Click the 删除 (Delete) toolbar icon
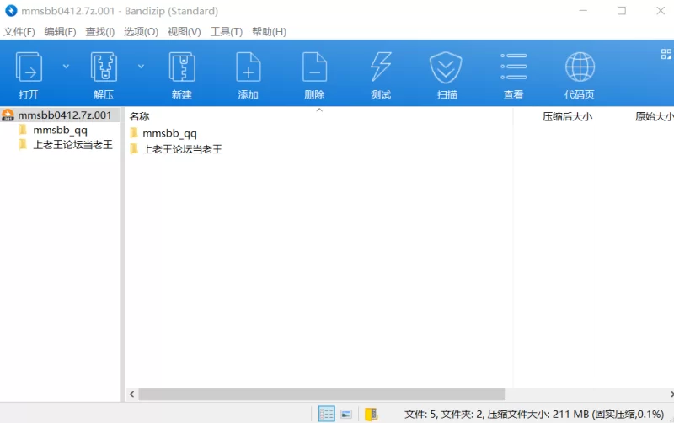Image resolution: width=674 pixels, height=423 pixels. click(314, 67)
